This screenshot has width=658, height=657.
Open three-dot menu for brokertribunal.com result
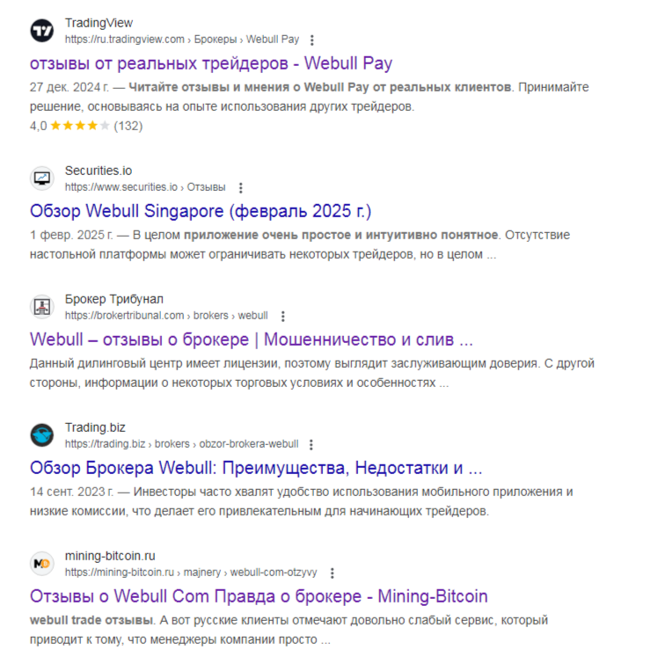click(x=283, y=316)
